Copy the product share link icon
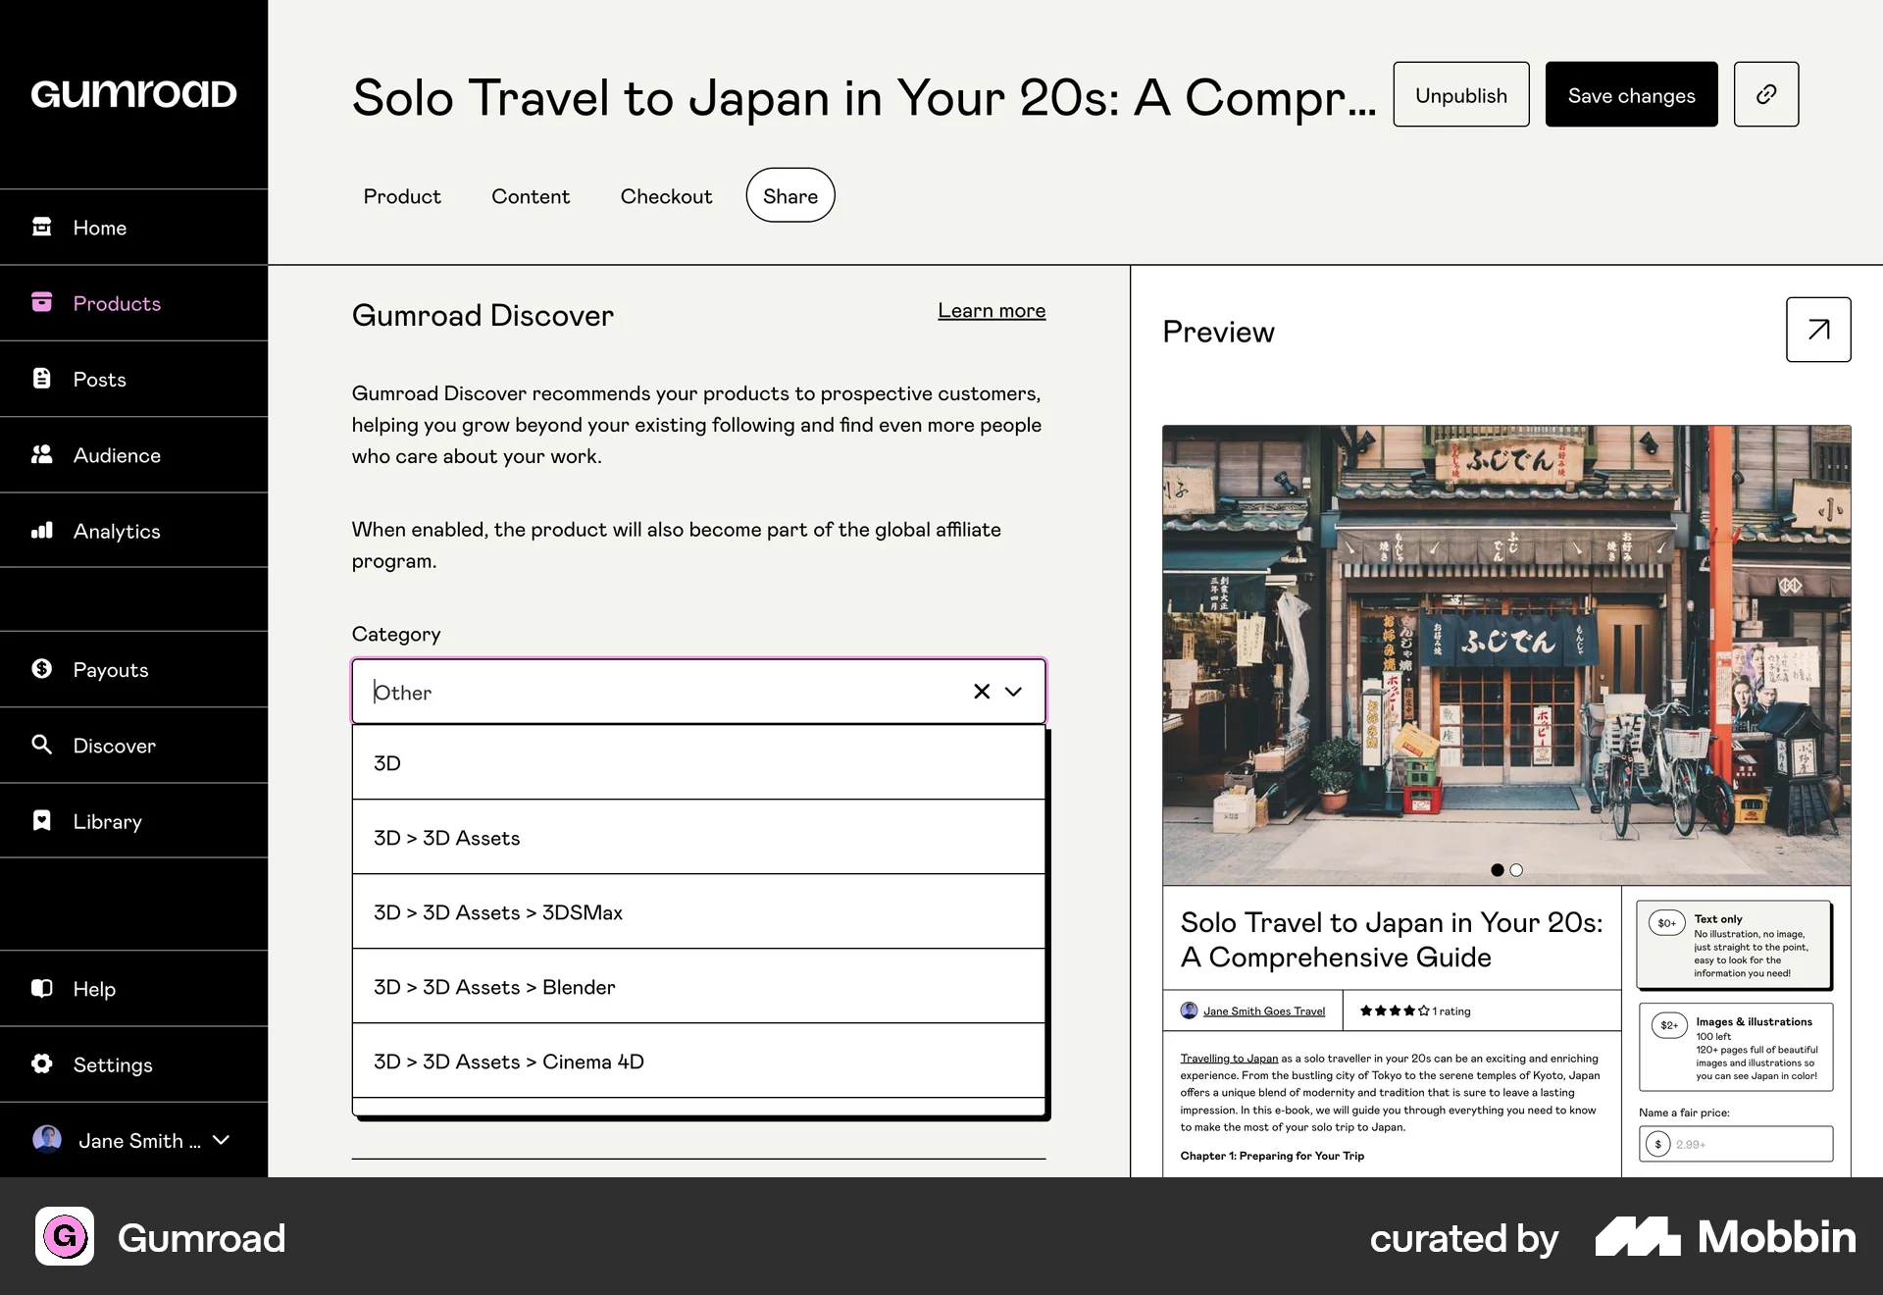 point(1766,94)
